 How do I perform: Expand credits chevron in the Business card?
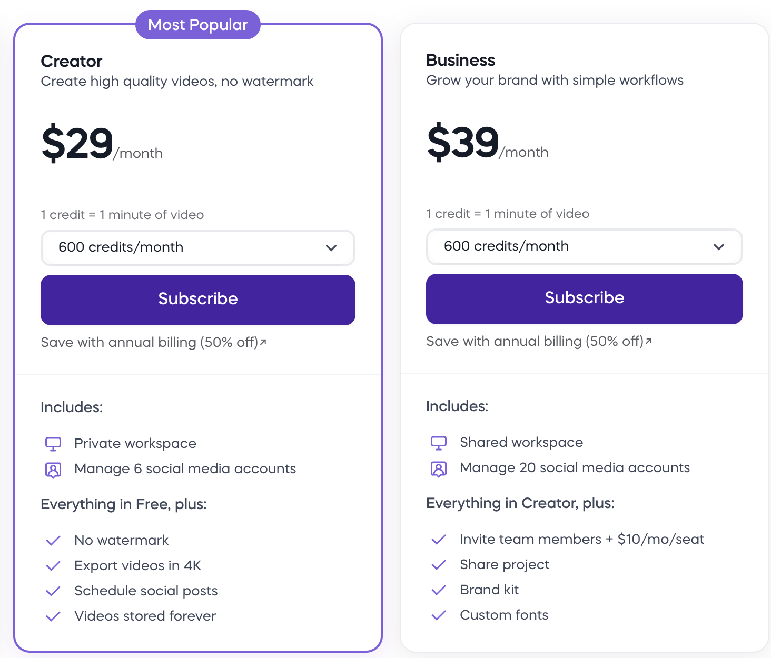coord(719,247)
